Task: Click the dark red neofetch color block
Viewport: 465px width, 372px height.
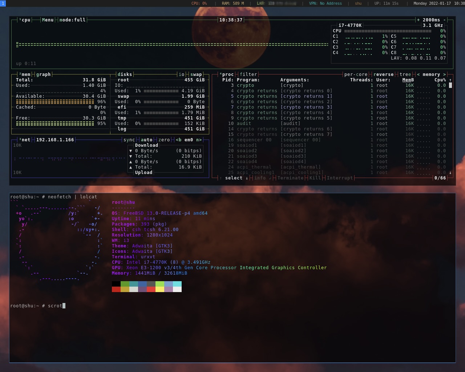Action: [x=116, y=289]
